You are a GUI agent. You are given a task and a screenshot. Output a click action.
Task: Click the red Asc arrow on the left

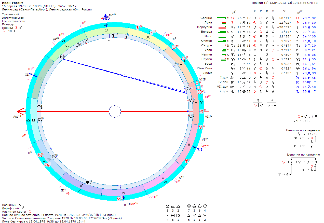(20, 111)
